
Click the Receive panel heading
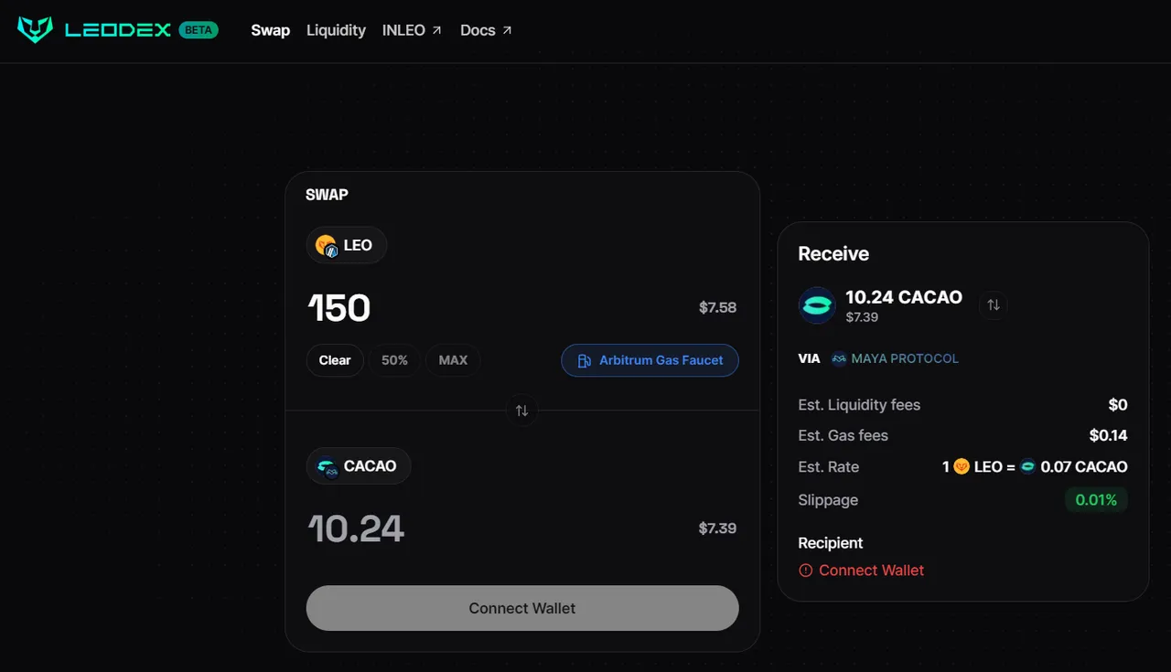833,254
